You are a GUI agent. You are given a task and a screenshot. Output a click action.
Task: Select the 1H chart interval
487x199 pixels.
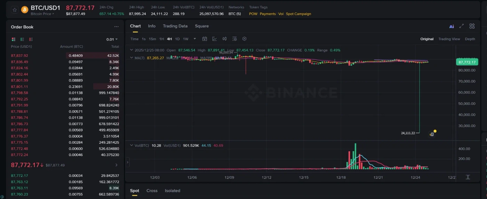tap(162, 39)
